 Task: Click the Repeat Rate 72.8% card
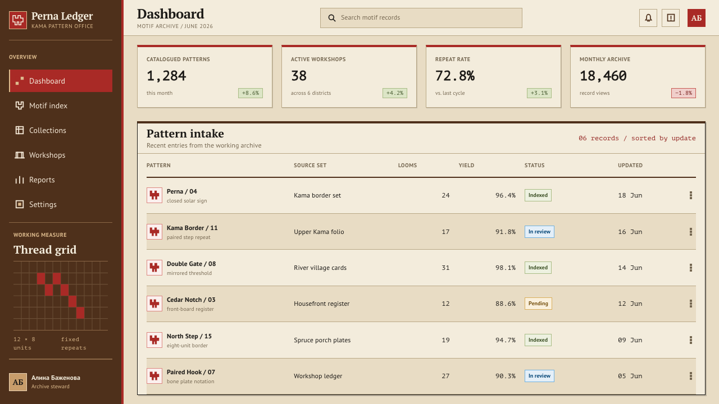[x=494, y=76]
